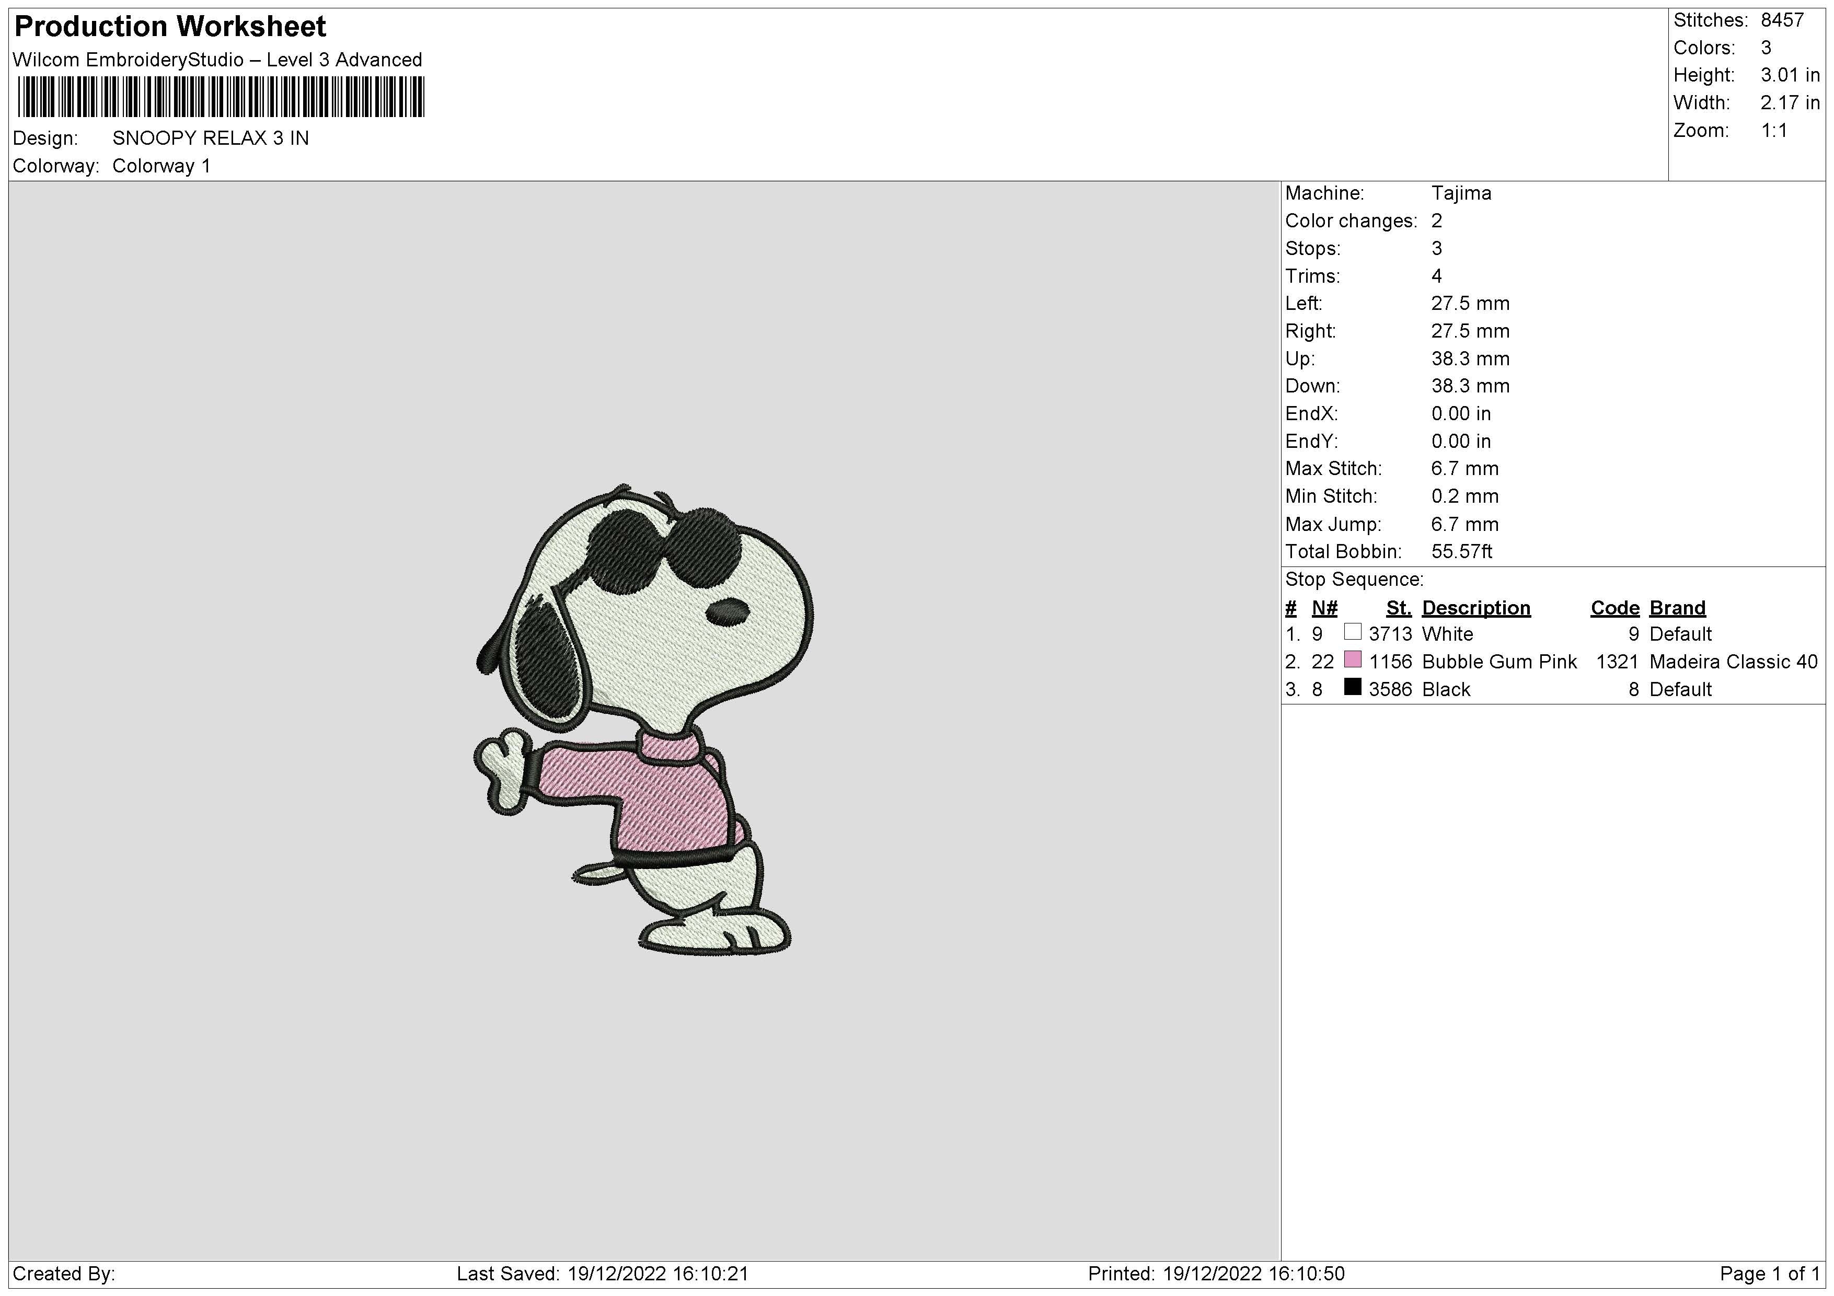The height and width of the screenshot is (1296, 1834).
Task: Click the Bubble Gum Pink color swatch
Action: coord(1352,659)
